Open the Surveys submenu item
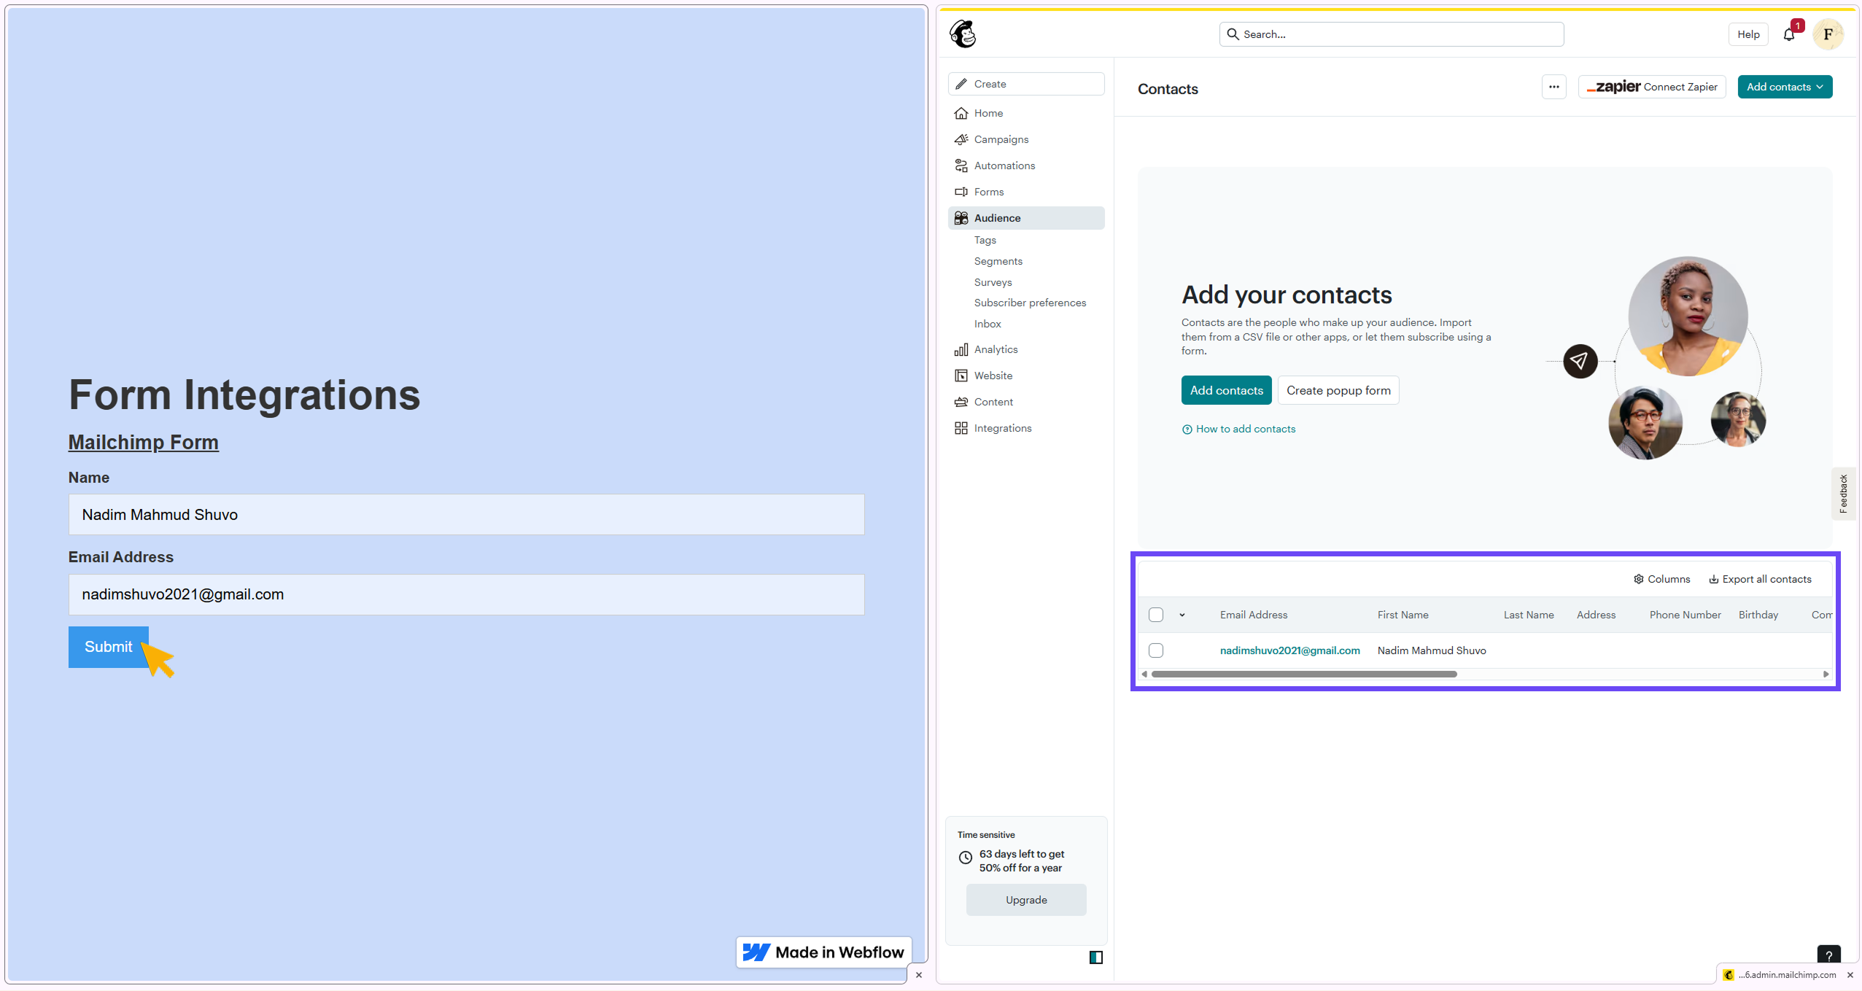1862x991 pixels. [993, 282]
